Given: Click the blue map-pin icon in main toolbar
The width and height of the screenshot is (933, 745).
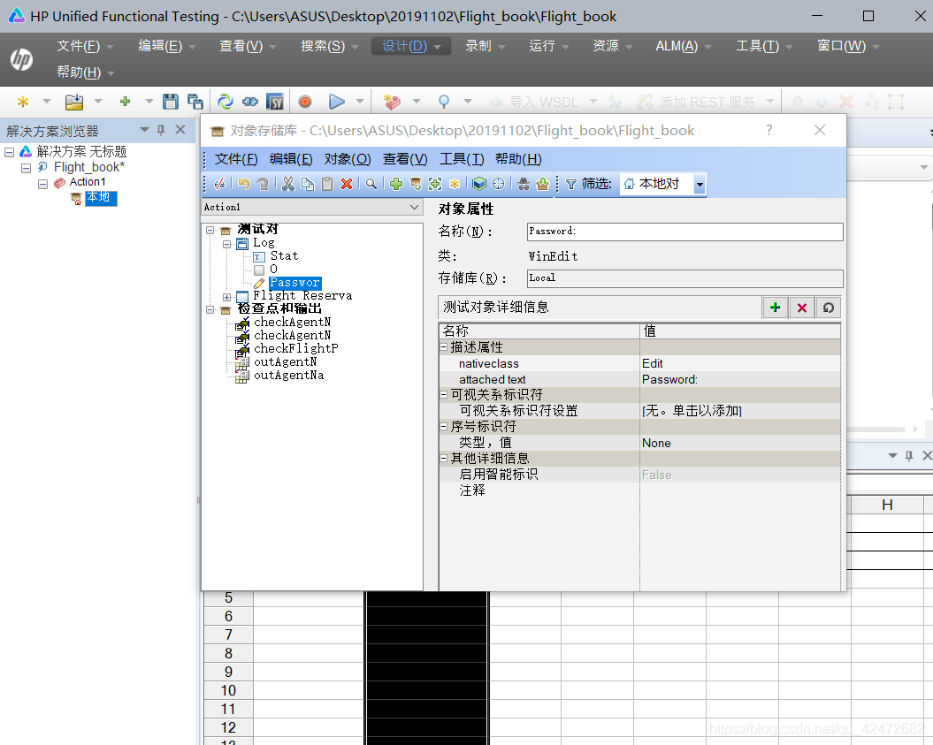Looking at the screenshot, I should pos(443,102).
